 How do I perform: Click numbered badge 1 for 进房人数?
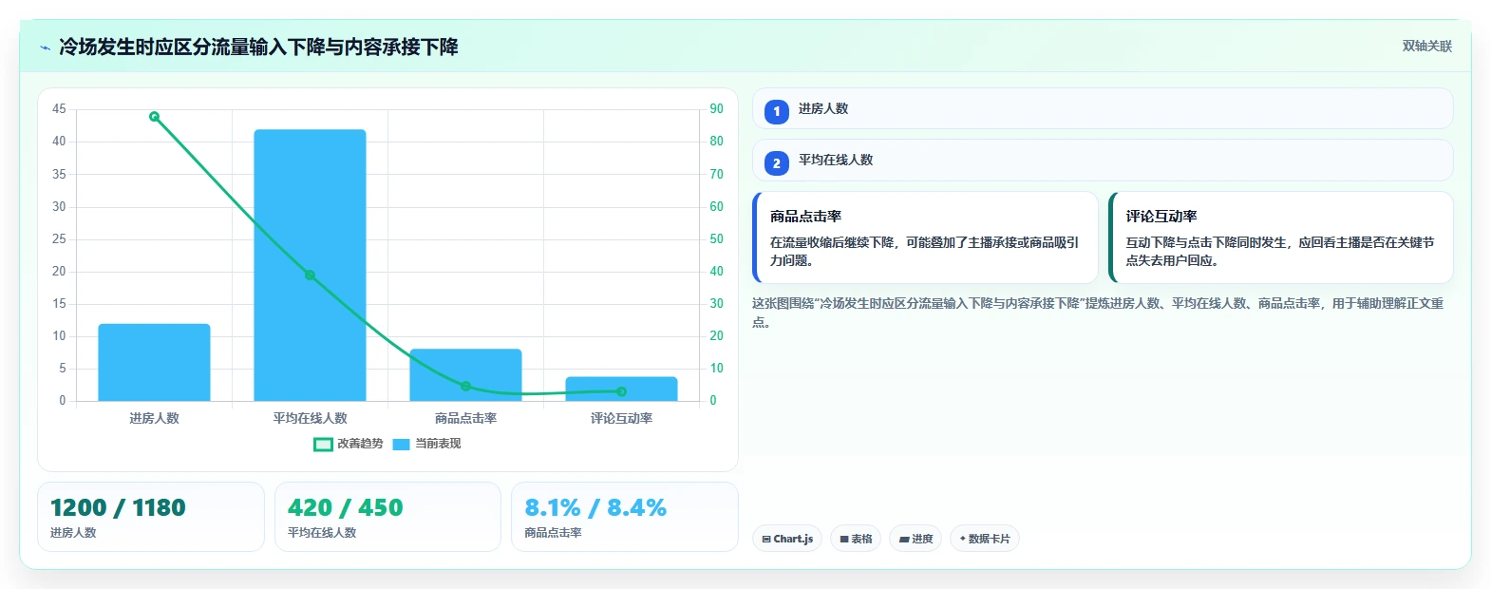pos(776,111)
